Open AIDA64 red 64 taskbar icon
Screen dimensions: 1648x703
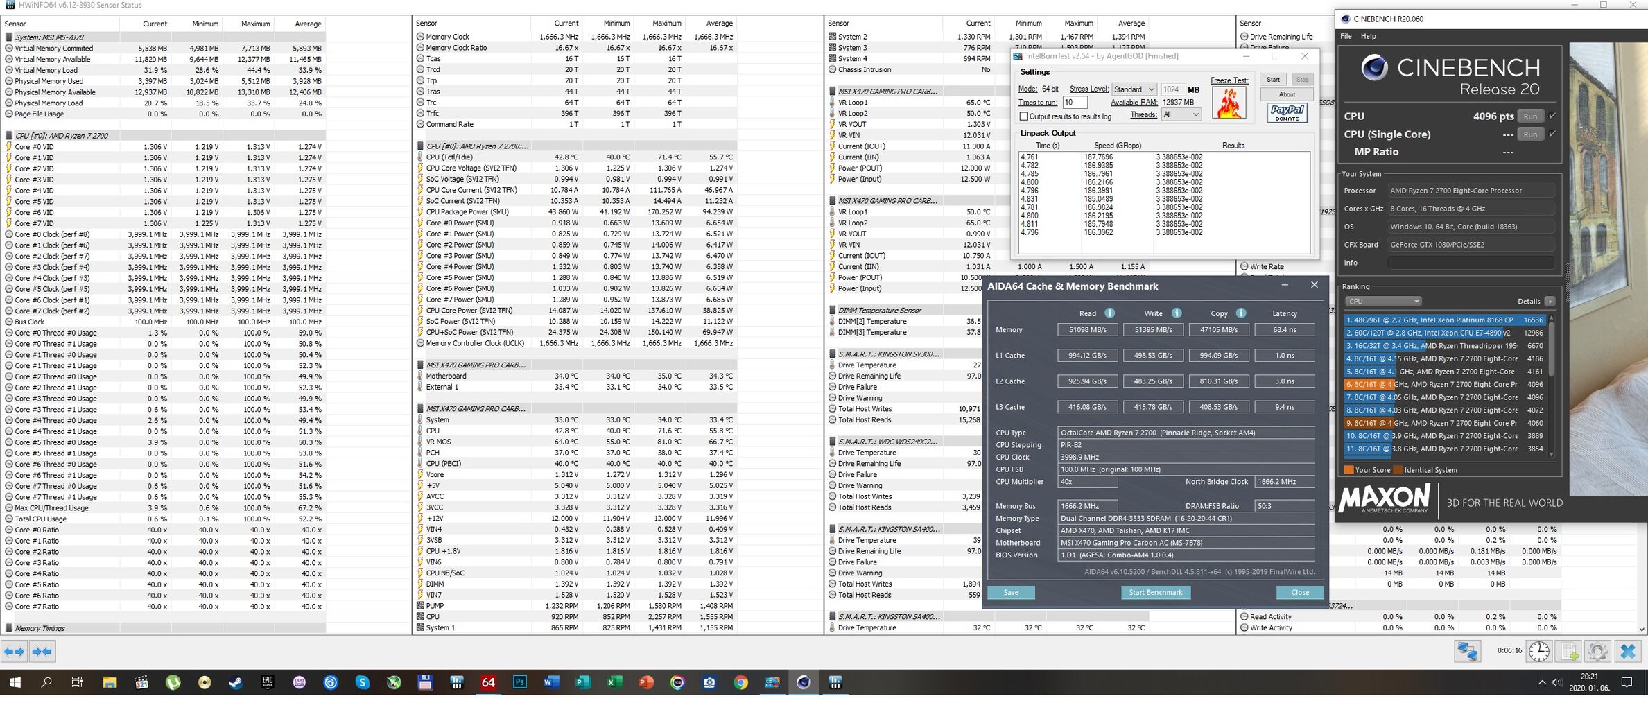488,682
